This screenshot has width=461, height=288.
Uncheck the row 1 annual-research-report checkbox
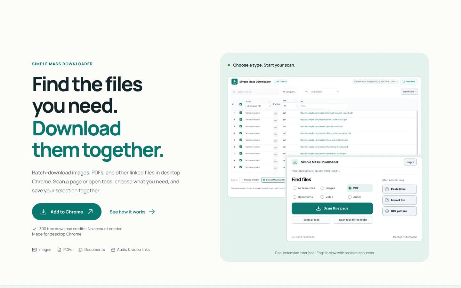(x=241, y=113)
